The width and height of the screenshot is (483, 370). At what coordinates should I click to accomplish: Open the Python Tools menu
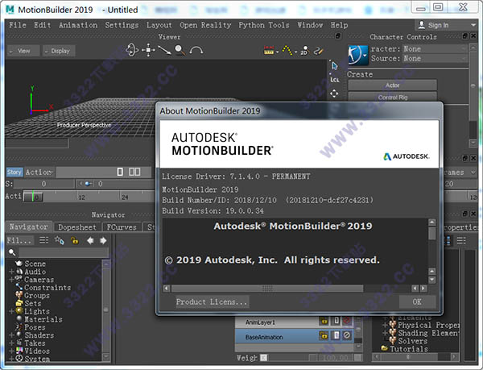(x=264, y=25)
